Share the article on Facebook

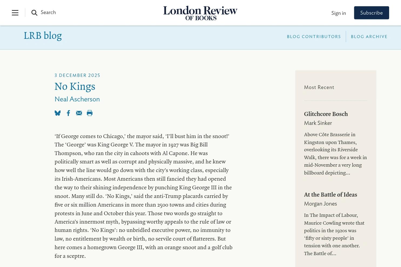point(68,113)
